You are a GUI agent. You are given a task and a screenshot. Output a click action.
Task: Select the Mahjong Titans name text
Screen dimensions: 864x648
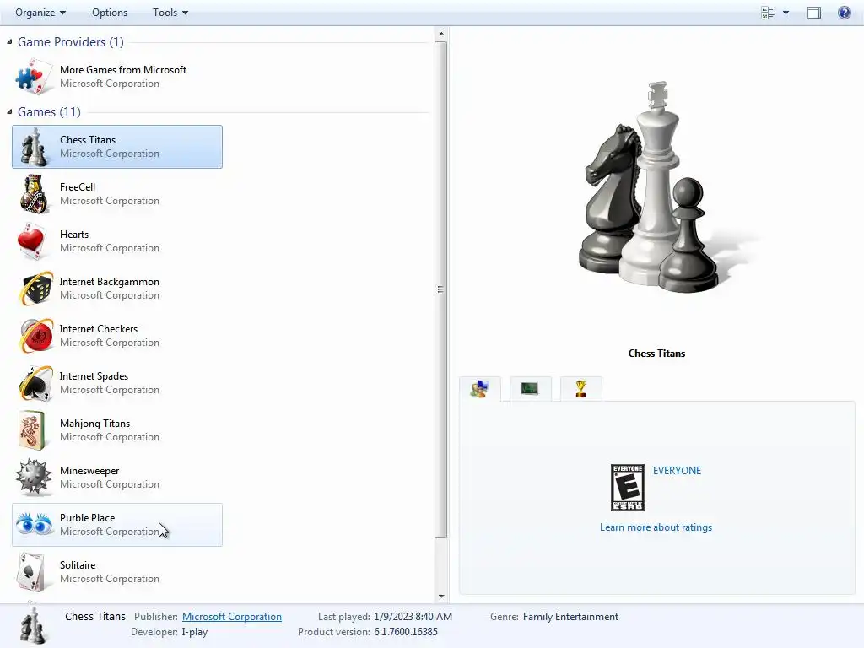pyautogui.click(x=94, y=424)
